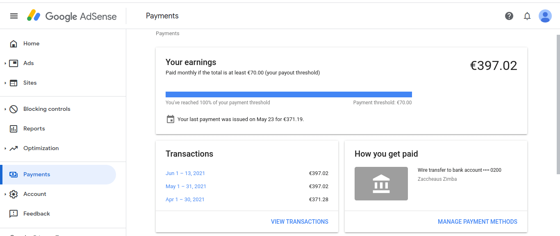Click the bank building payment thumbnail
The width and height of the screenshot is (560, 236).
pos(381,184)
